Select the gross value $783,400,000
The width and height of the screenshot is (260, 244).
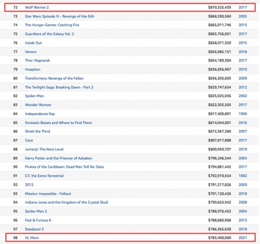coord(219,238)
